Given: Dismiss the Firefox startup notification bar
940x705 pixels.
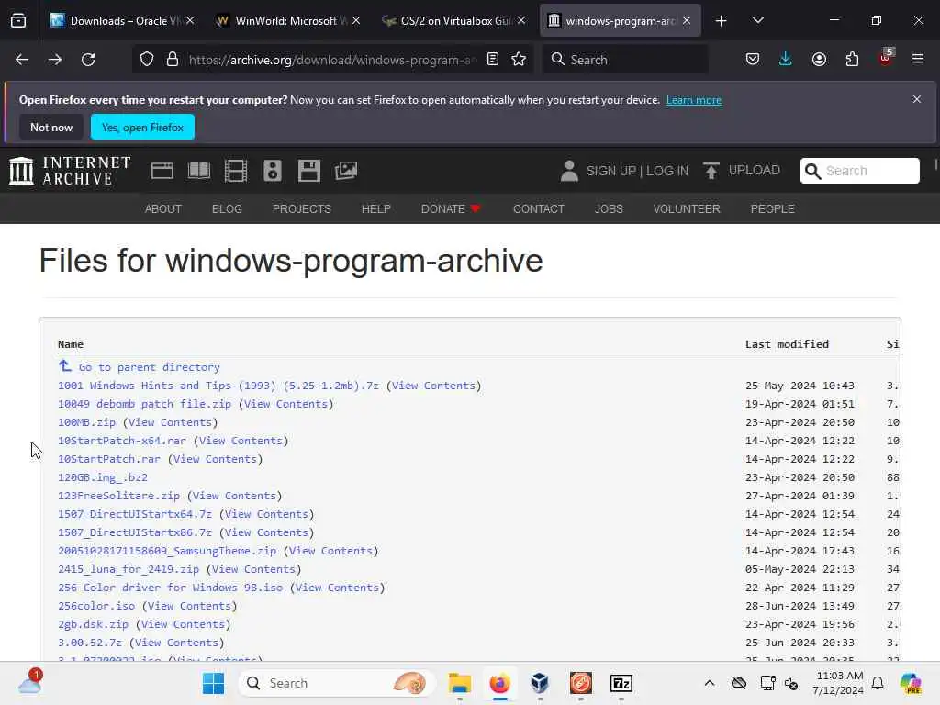Looking at the screenshot, I should tap(917, 99).
